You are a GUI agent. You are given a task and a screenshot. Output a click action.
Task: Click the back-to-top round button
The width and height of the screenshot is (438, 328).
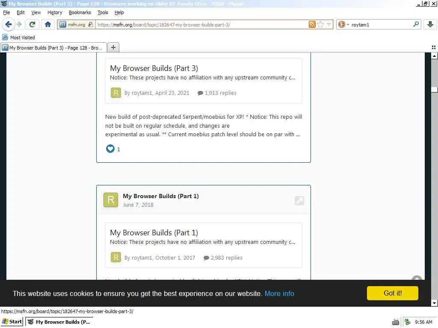pos(417,278)
